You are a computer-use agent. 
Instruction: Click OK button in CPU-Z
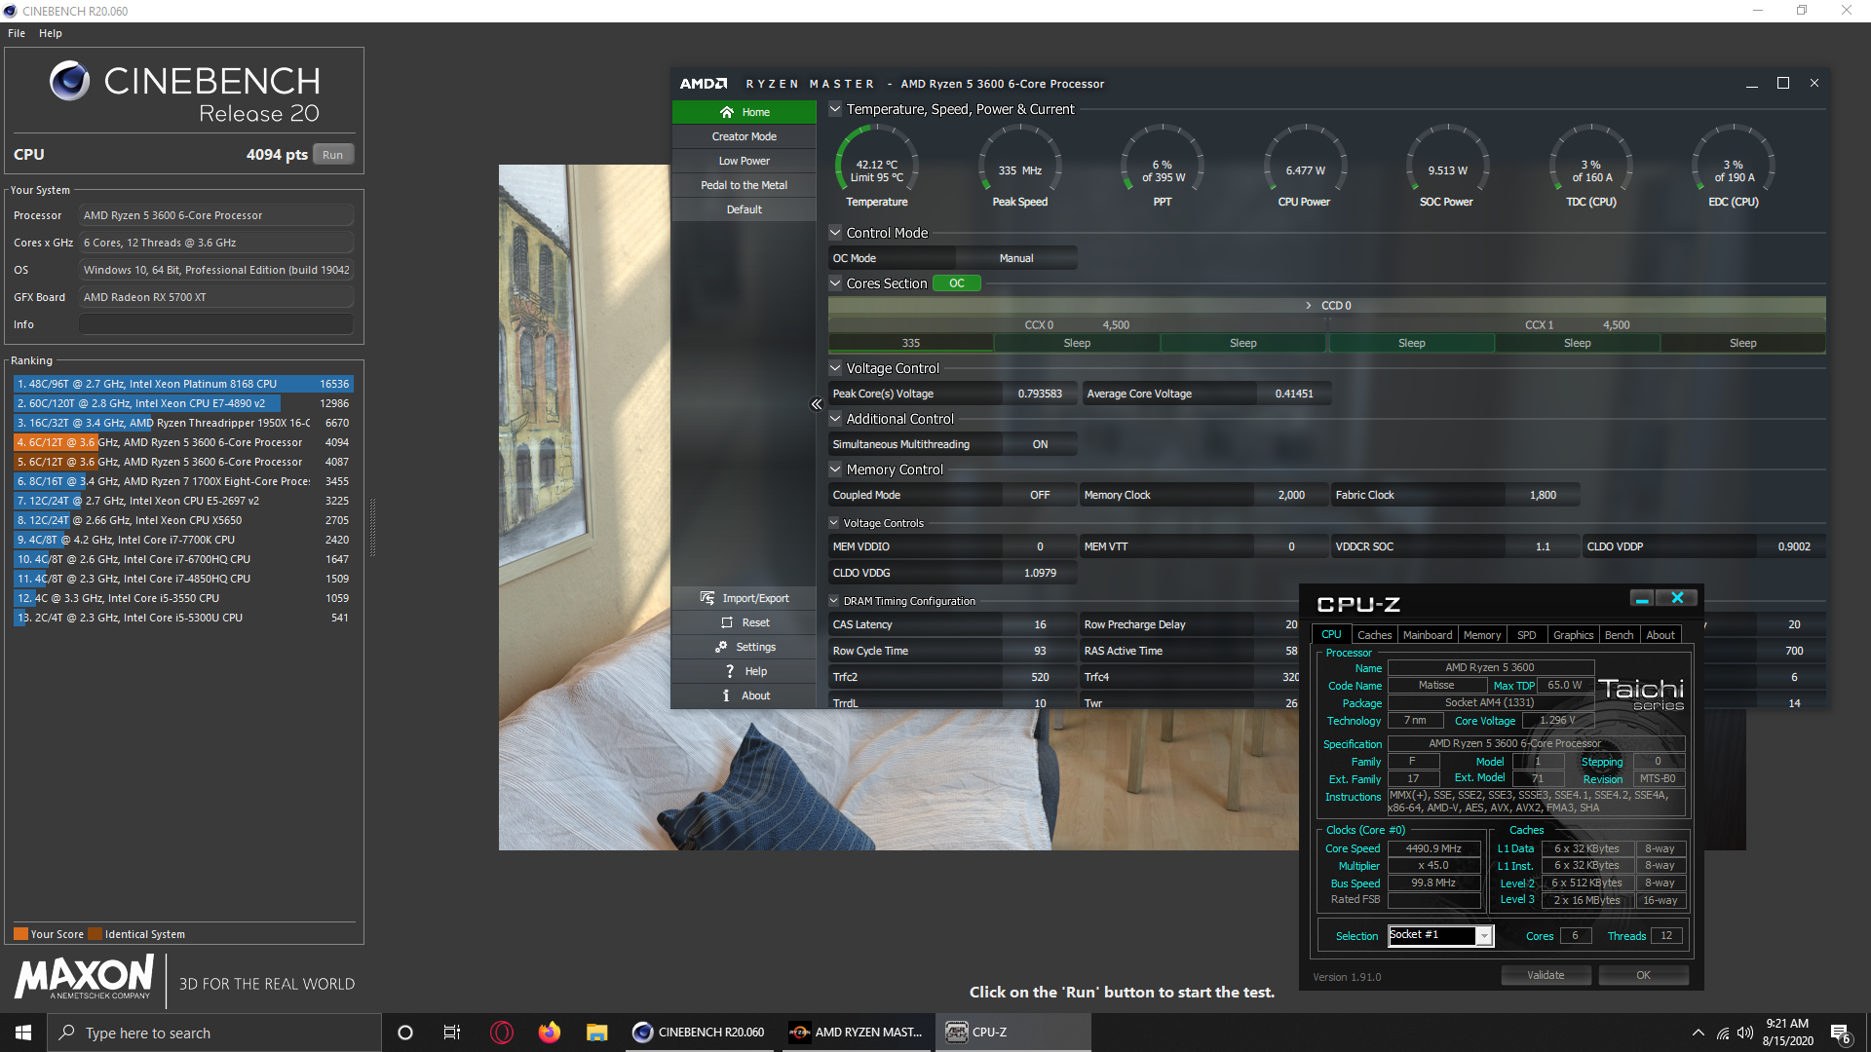click(1643, 975)
